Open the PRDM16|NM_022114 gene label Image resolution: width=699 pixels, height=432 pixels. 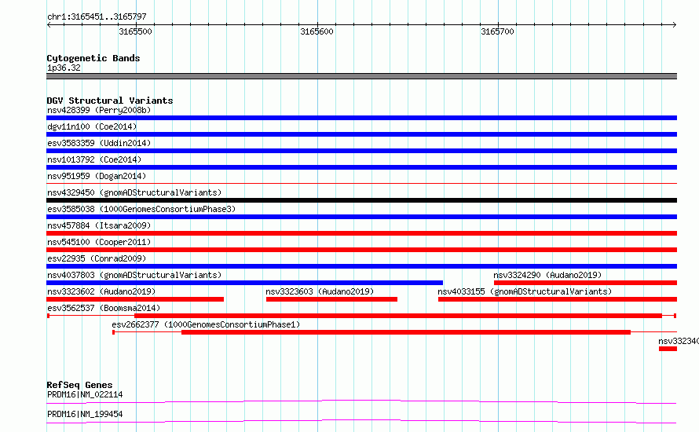click(85, 395)
